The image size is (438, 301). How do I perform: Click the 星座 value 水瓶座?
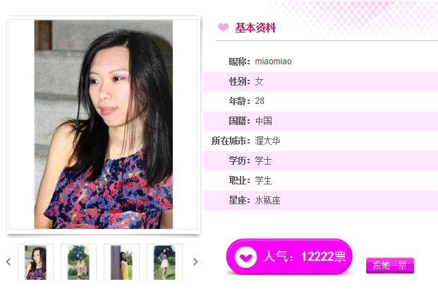pos(267,200)
